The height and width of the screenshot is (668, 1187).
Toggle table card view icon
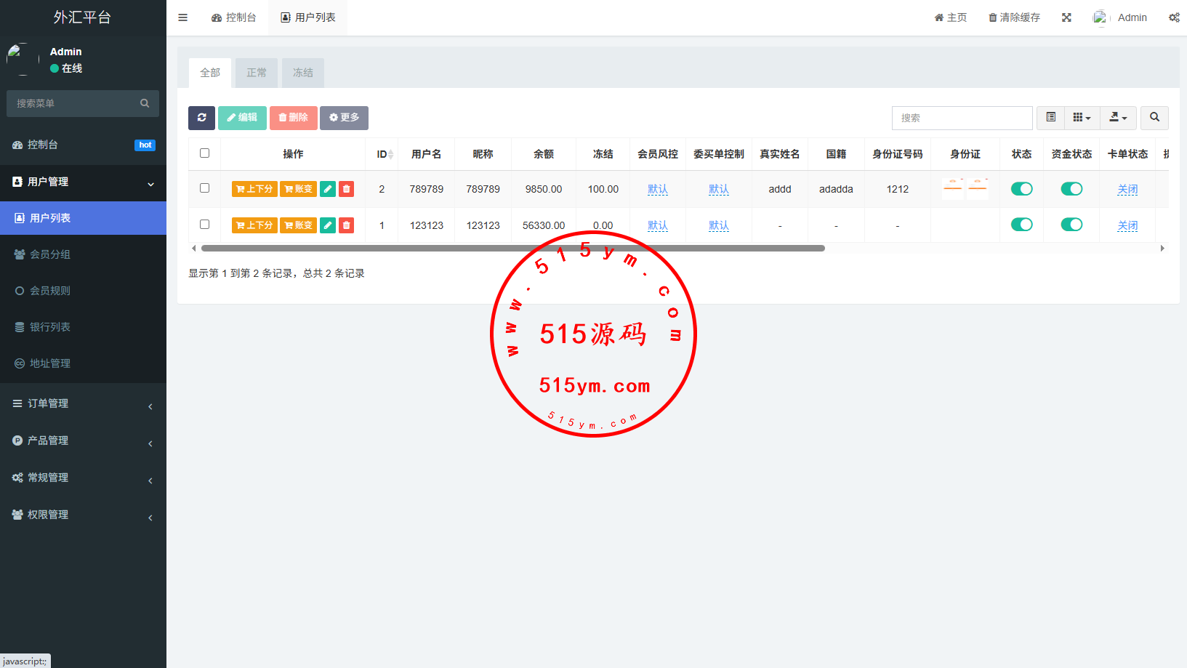coord(1051,118)
